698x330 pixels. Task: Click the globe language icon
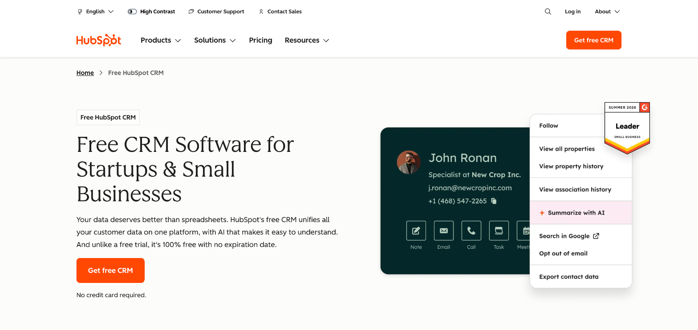[80, 12]
